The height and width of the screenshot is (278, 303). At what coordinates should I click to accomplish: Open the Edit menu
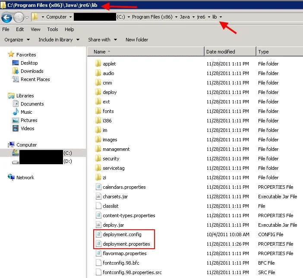coord(20,29)
